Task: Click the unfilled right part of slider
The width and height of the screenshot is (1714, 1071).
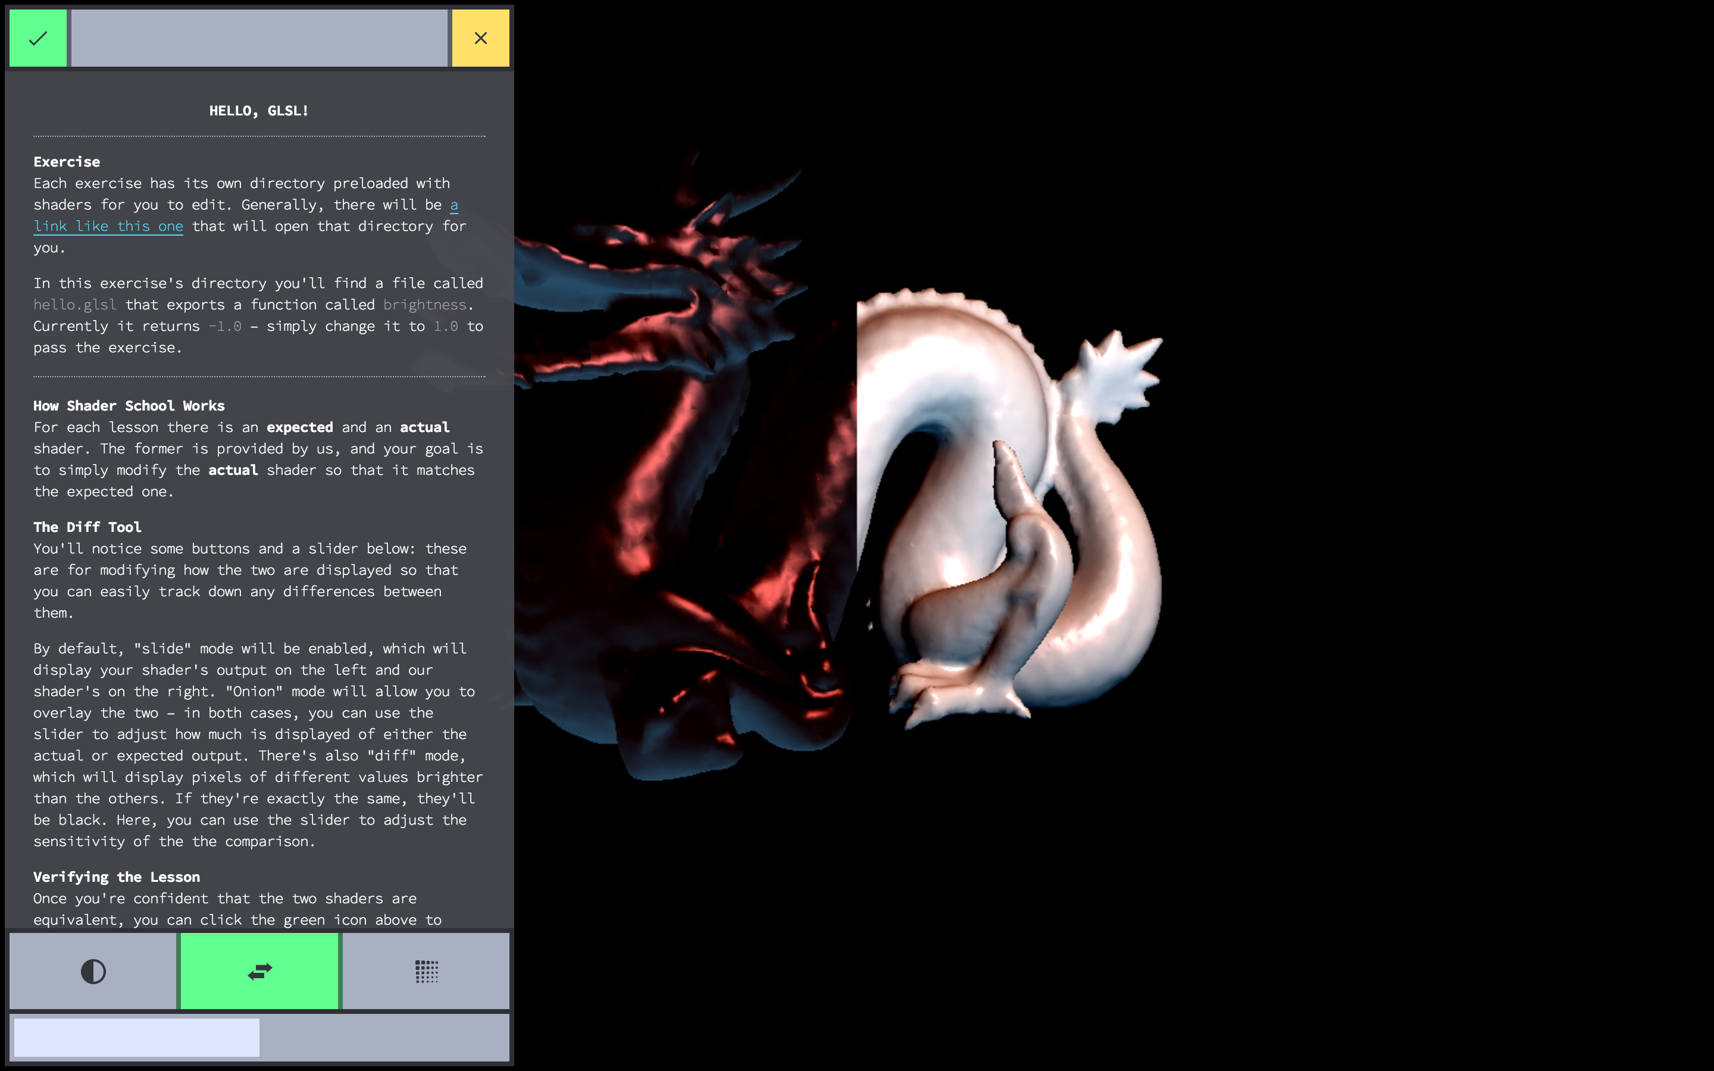Action: [383, 1037]
